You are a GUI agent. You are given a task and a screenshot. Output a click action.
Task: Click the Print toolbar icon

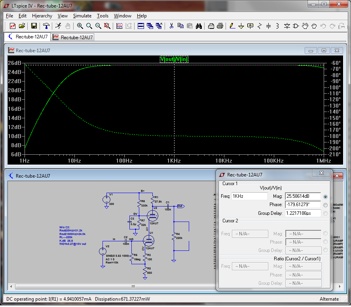pyautogui.click(x=220, y=26)
